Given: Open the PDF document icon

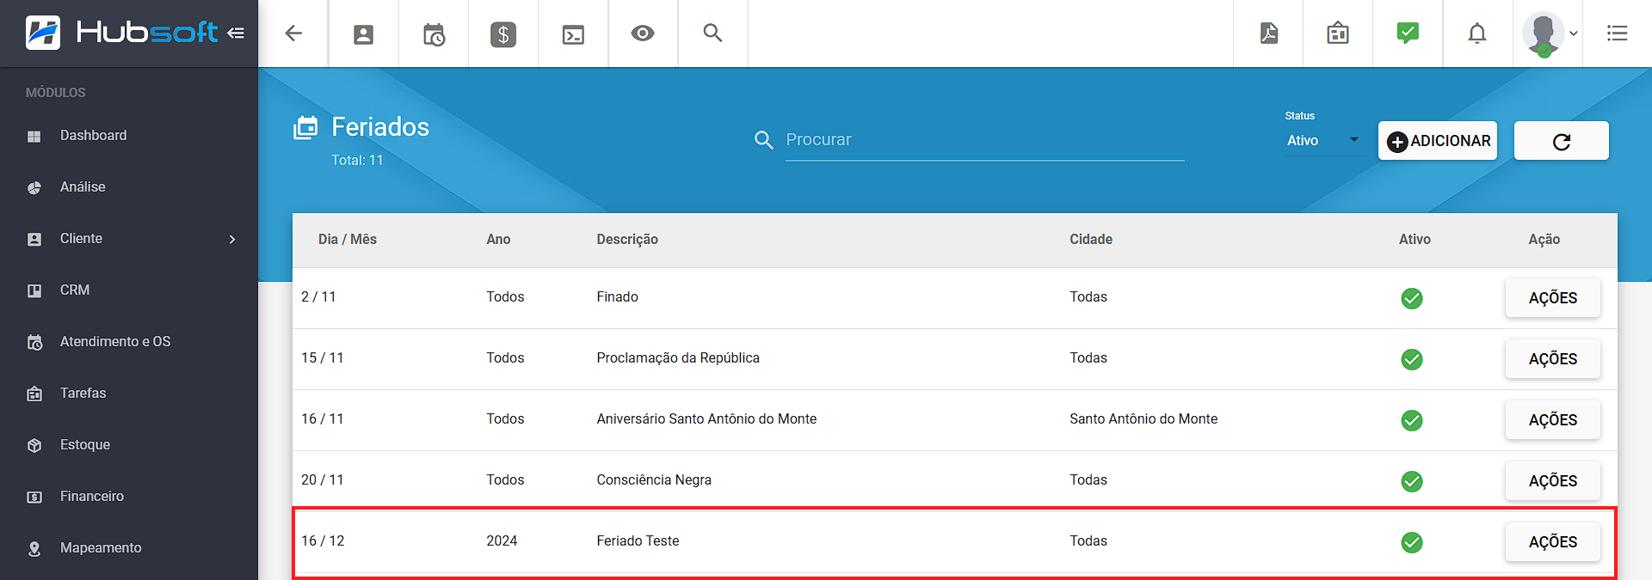Looking at the screenshot, I should coord(1269,34).
